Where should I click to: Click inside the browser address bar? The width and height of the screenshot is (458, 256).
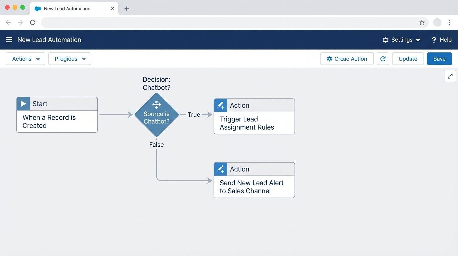tap(200, 22)
